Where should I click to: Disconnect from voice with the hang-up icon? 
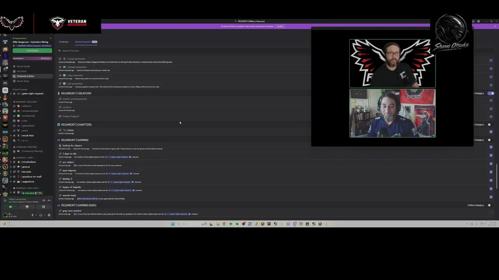[x=49, y=200]
